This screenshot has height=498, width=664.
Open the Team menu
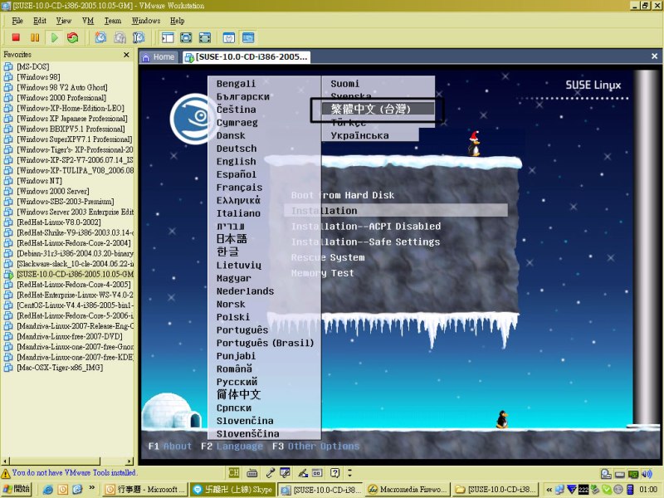pos(113,21)
